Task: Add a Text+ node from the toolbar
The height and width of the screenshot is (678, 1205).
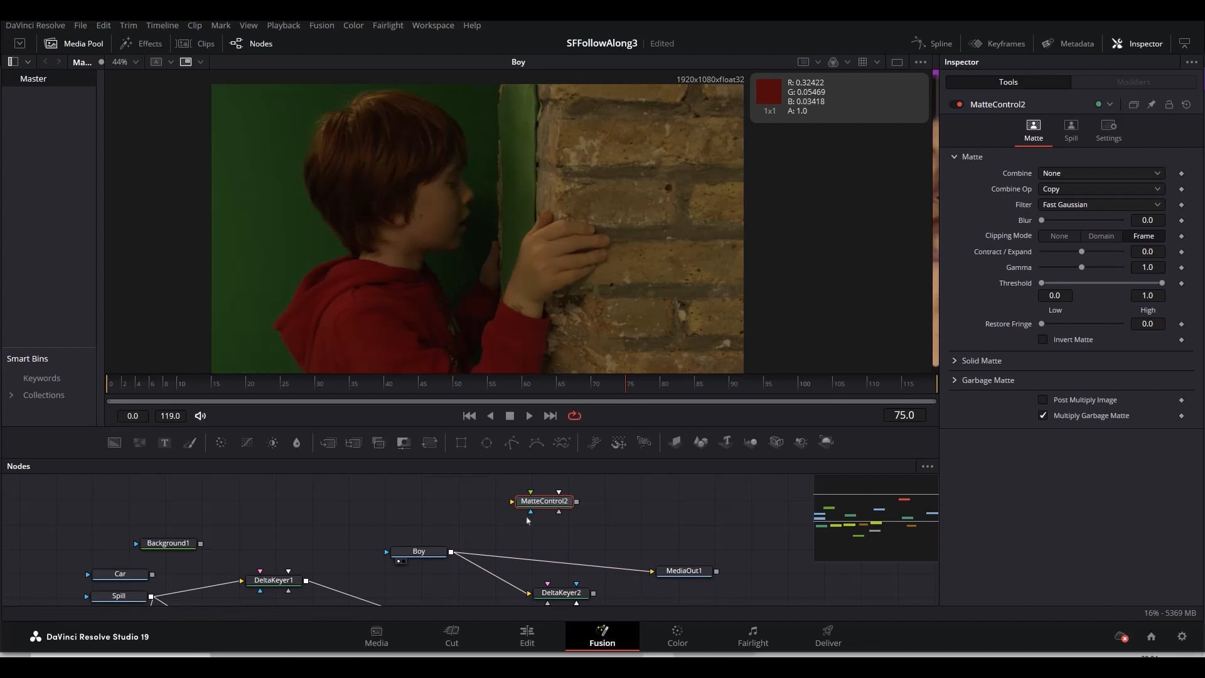Action: [x=164, y=443]
